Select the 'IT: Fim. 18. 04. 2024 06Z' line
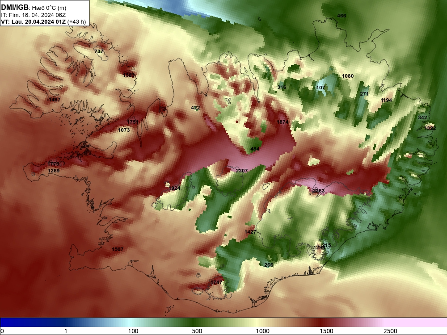 tap(33, 15)
